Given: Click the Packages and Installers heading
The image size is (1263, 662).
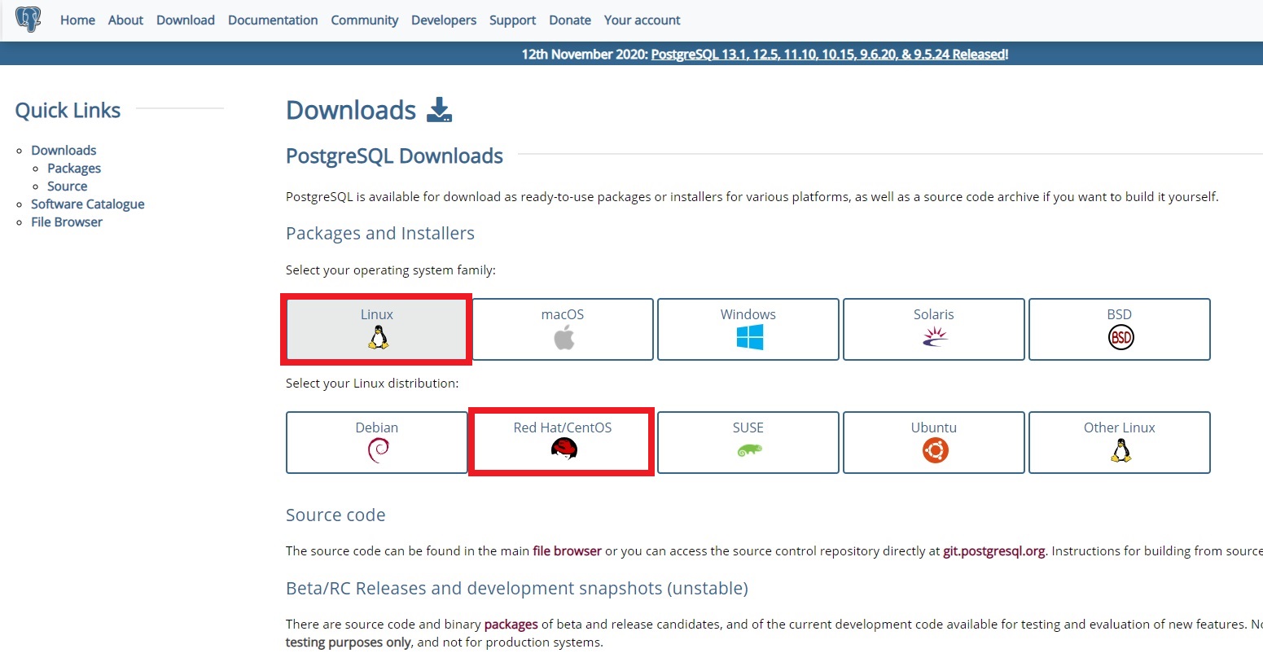Looking at the screenshot, I should point(380,234).
